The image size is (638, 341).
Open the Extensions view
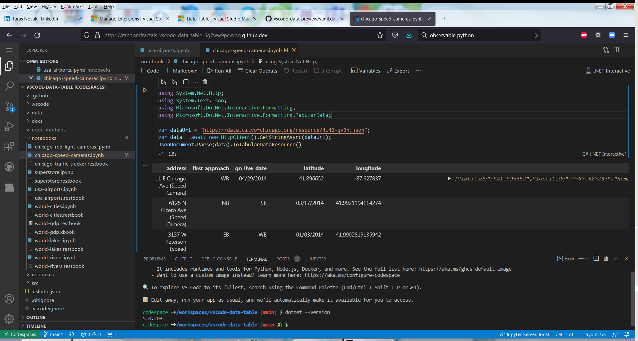(9, 147)
